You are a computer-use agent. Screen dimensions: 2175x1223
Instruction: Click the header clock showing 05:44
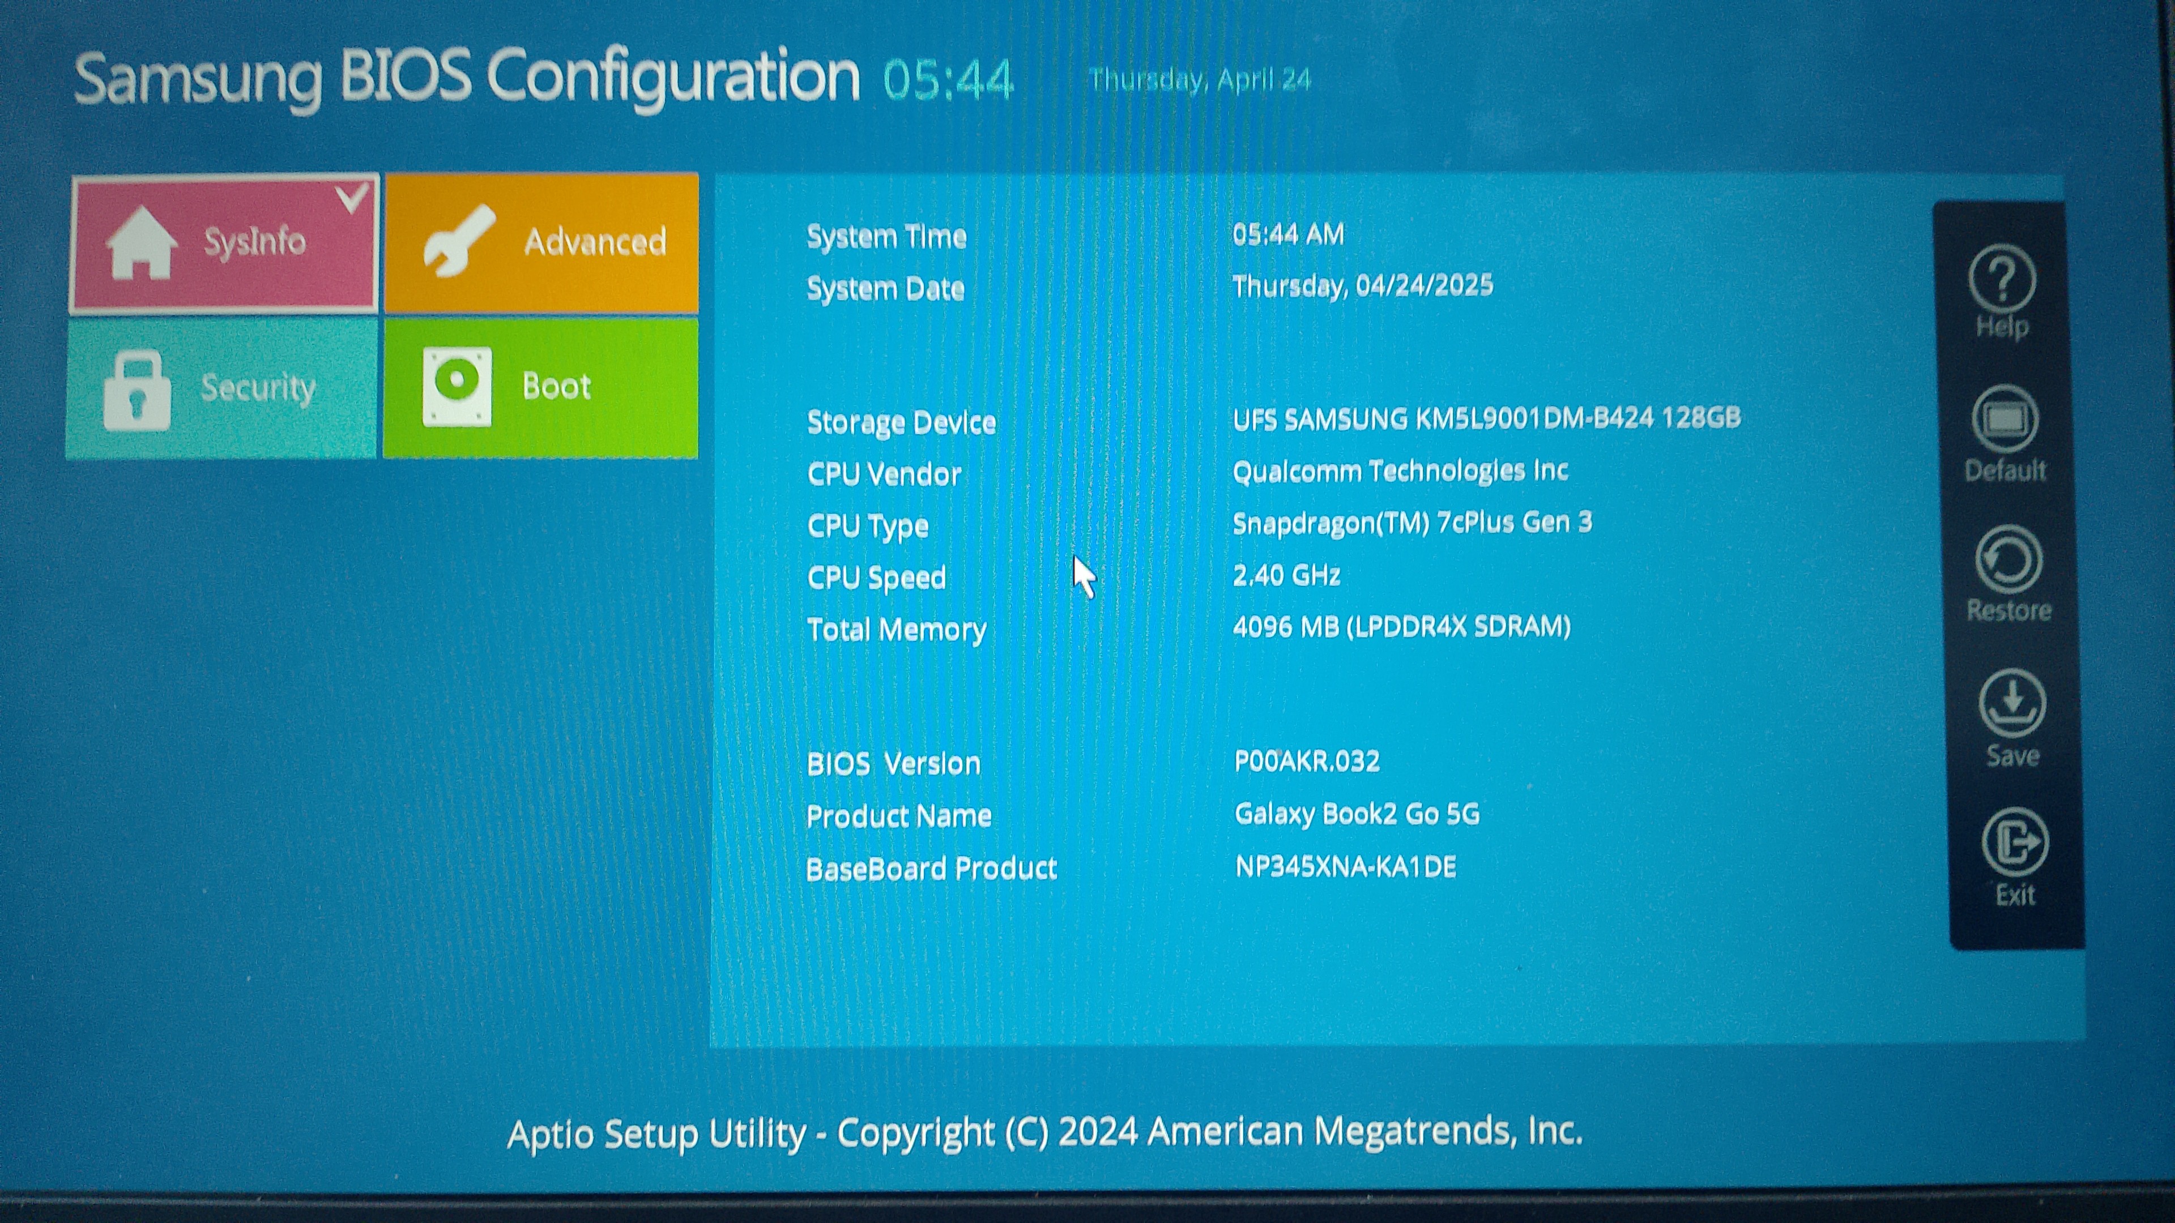coord(948,80)
